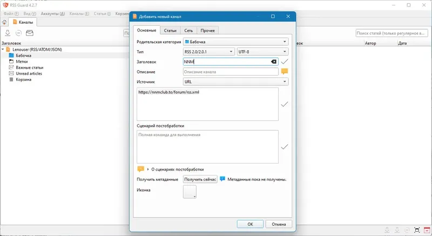Click the yellow help icon for post-processing scripts
This screenshot has height=236, width=432.
click(x=140, y=169)
